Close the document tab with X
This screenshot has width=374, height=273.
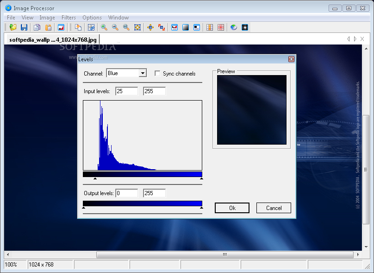362,38
